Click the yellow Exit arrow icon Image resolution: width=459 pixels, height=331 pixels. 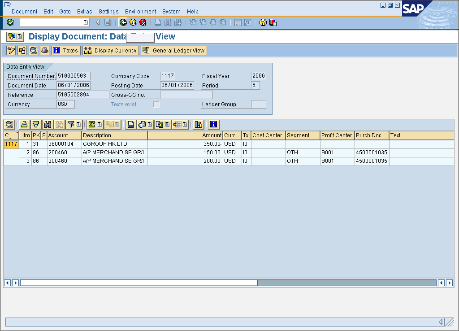click(x=133, y=22)
